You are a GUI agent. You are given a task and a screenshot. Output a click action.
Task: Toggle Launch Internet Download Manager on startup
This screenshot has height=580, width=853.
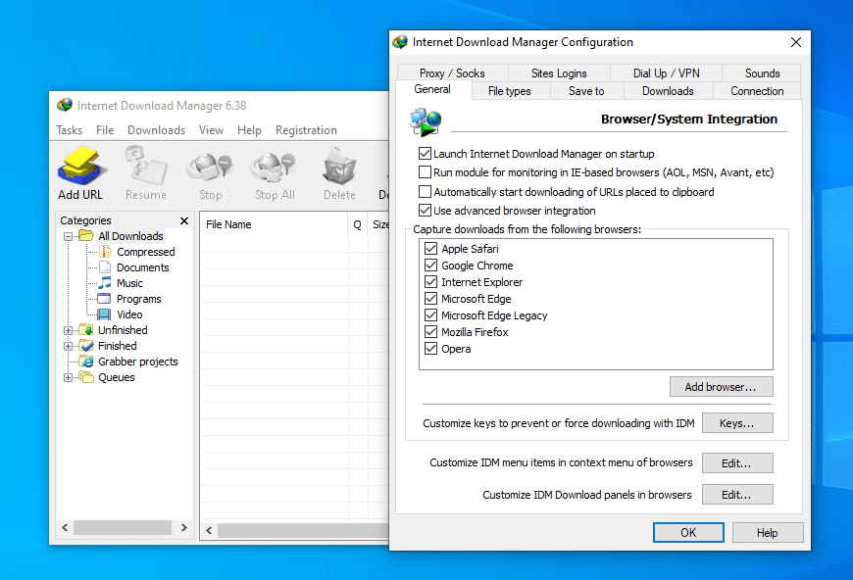[425, 153]
